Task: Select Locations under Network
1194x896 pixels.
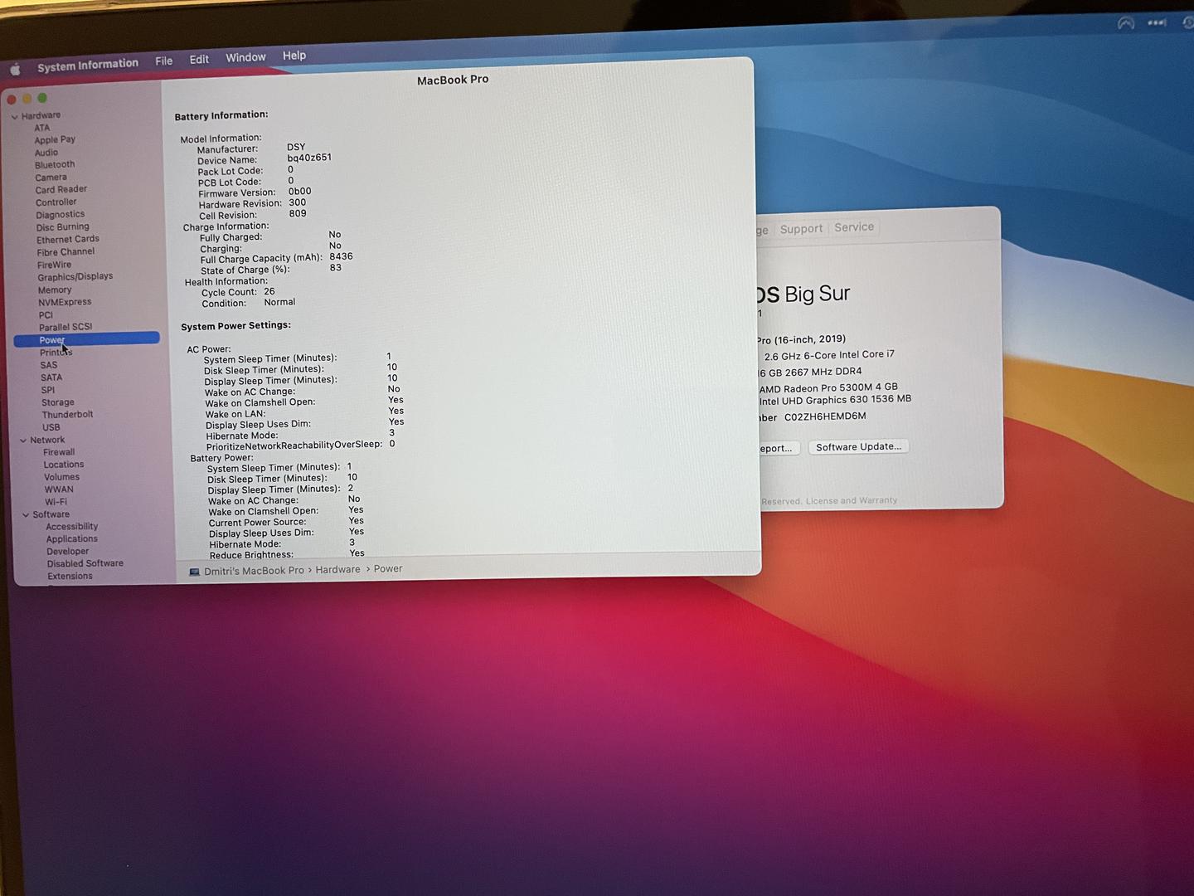Action: pyautogui.click(x=64, y=465)
